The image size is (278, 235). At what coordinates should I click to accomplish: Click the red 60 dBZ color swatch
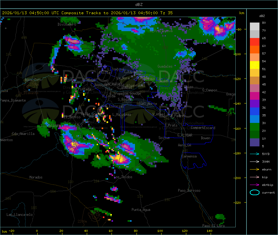pyautogui.click(x=255, y=42)
